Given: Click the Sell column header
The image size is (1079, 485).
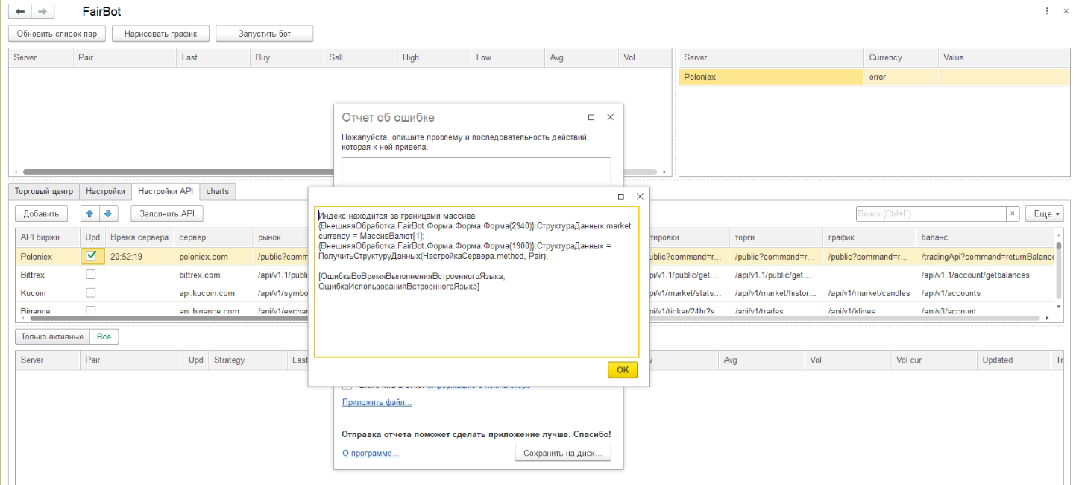Looking at the screenshot, I should [x=360, y=57].
